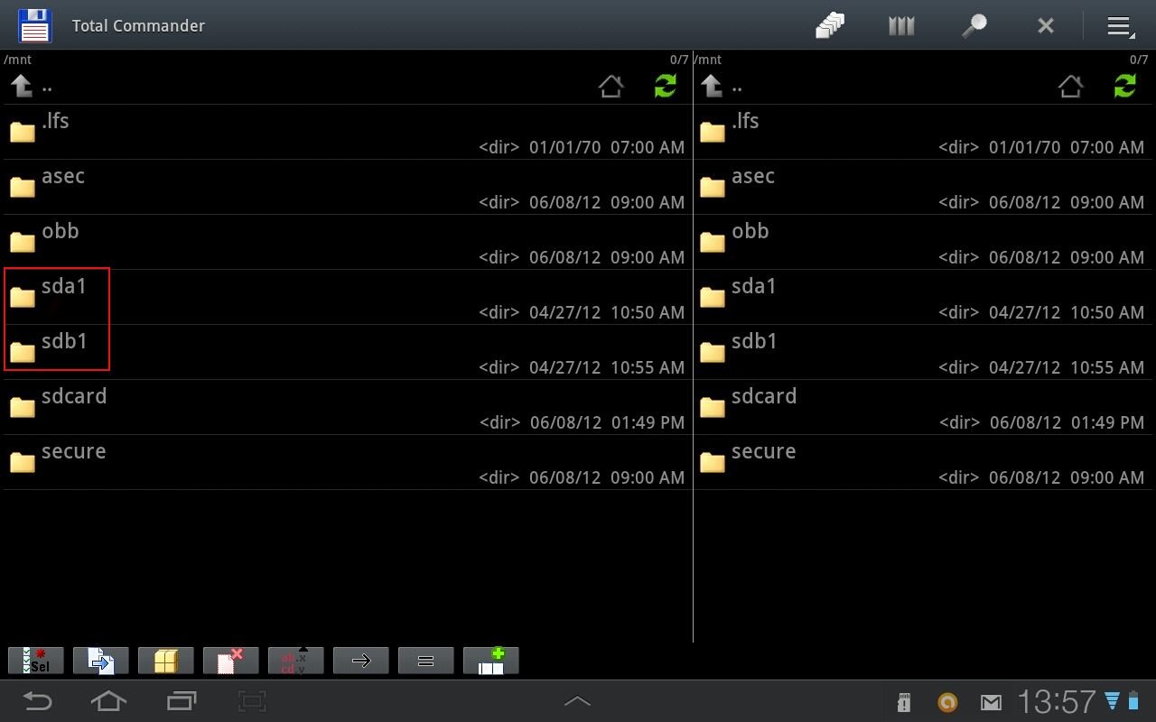Tap home icon in right panel
Image resolution: width=1156 pixels, height=722 pixels.
(x=1070, y=87)
